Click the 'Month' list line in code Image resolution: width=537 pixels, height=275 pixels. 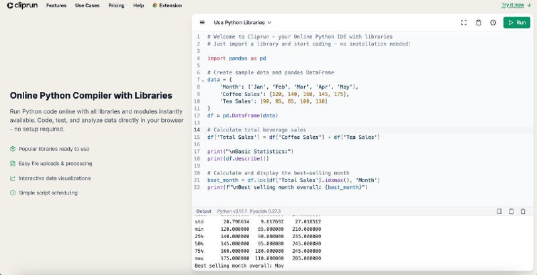pyautogui.click(x=289, y=87)
